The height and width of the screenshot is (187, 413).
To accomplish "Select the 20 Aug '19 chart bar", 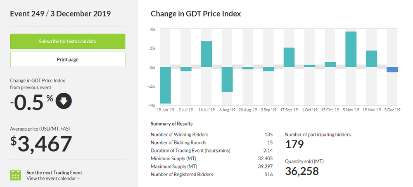I will (x=248, y=68).
